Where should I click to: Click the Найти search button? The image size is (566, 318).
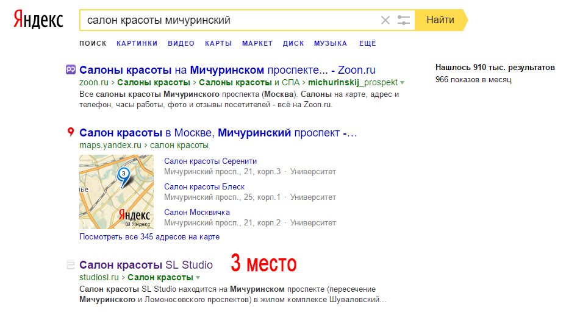440,20
